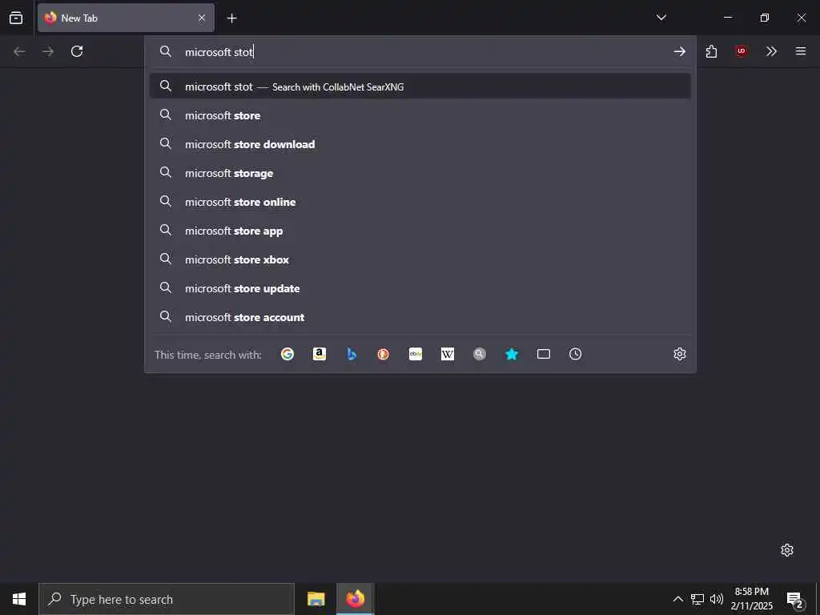Choose suggestion 'microsoft store app'
The height and width of the screenshot is (615, 820).
(420, 231)
